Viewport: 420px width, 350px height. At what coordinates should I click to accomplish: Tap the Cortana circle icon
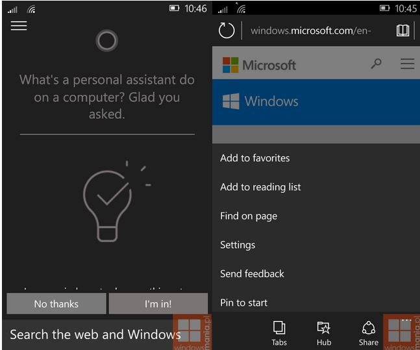106,42
